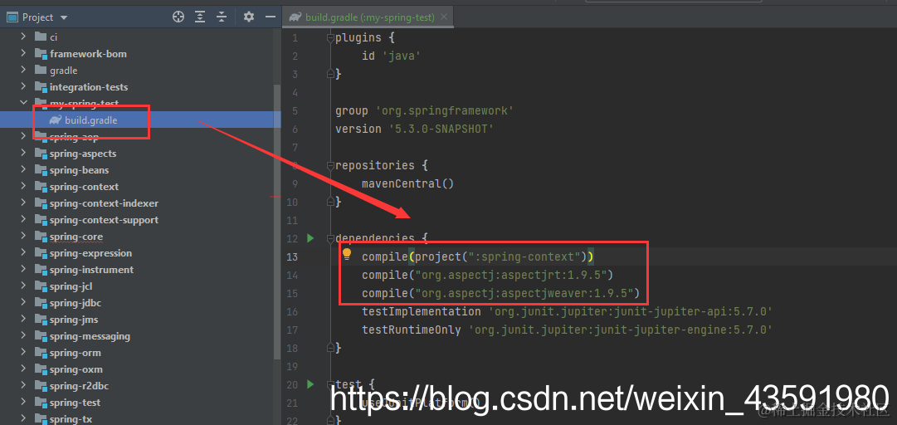The width and height of the screenshot is (897, 425).
Task: Expand the ci folder
Action: click(23, 37)
